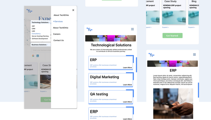Viewport: 211px width, 120px height.
Task: Click Learn More on Digital Marketing card
Action: (x=127, y=84)
